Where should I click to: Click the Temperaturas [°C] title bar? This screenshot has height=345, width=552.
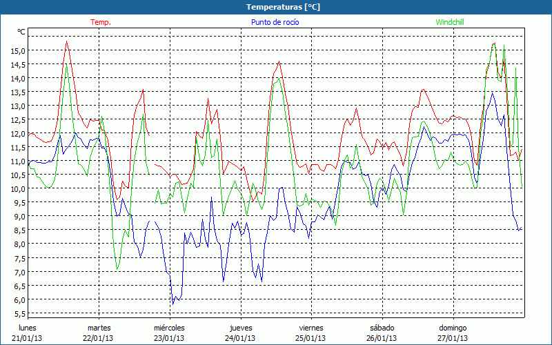click(276, 7)
